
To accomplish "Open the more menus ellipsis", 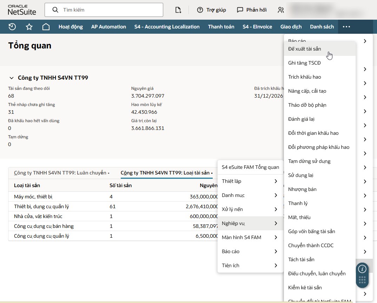I will (x=346, y=27).
